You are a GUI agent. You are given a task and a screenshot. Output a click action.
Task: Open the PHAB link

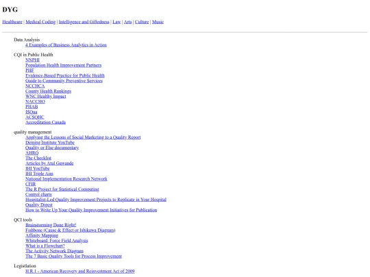(32, 107)
